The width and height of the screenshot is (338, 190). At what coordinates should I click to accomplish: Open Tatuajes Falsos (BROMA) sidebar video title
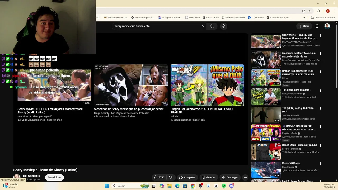[296, 90]
